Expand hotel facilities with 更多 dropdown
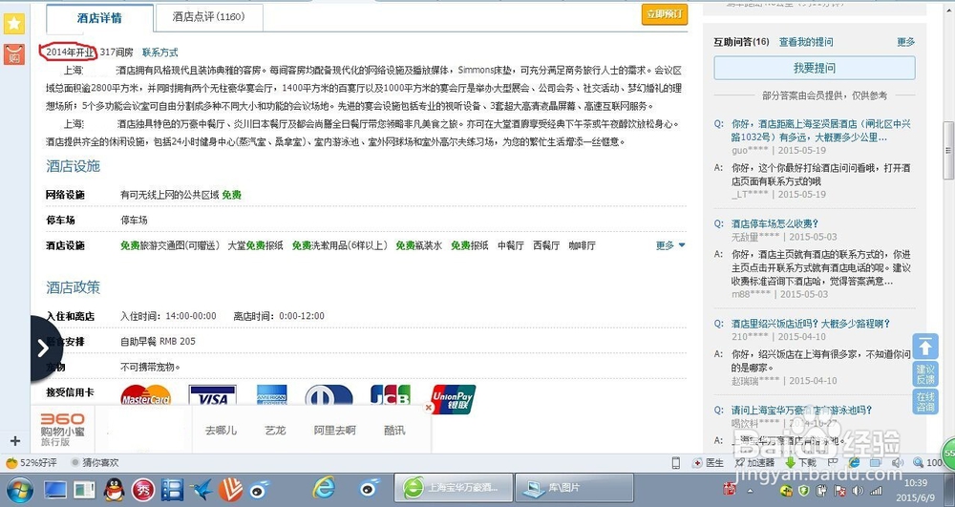This screenshot has height=507, width=955. point(670,245)
